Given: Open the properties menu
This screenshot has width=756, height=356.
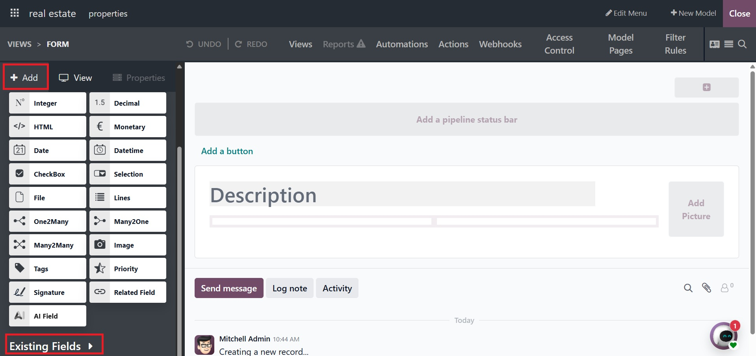Looking at the screenshot, I should click(108, 14).
